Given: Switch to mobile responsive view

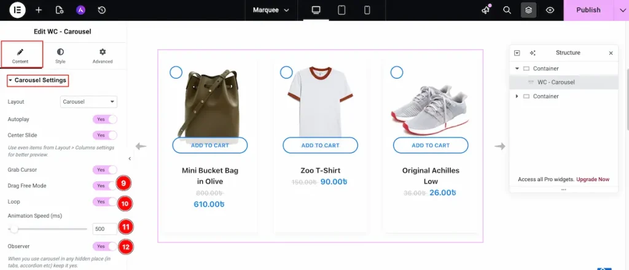Looking at the screenshot, I should 367,10.
